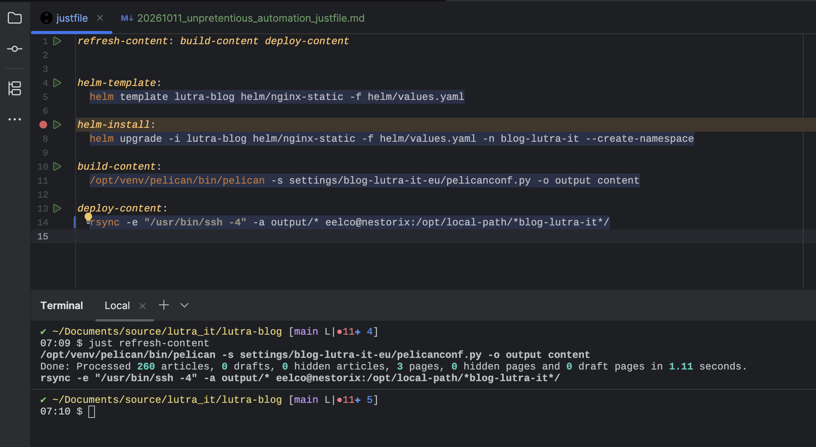Remove the breakpoint on helm-install line
Screen dimensions: 816x447
pyautogui.click(x=43, y=125)
